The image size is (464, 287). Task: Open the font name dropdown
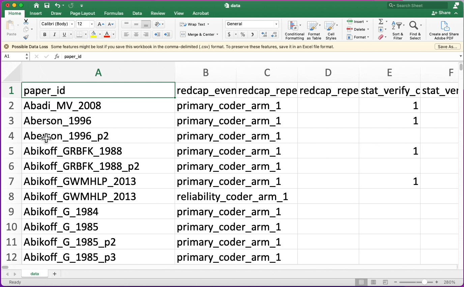pos(71,24)
